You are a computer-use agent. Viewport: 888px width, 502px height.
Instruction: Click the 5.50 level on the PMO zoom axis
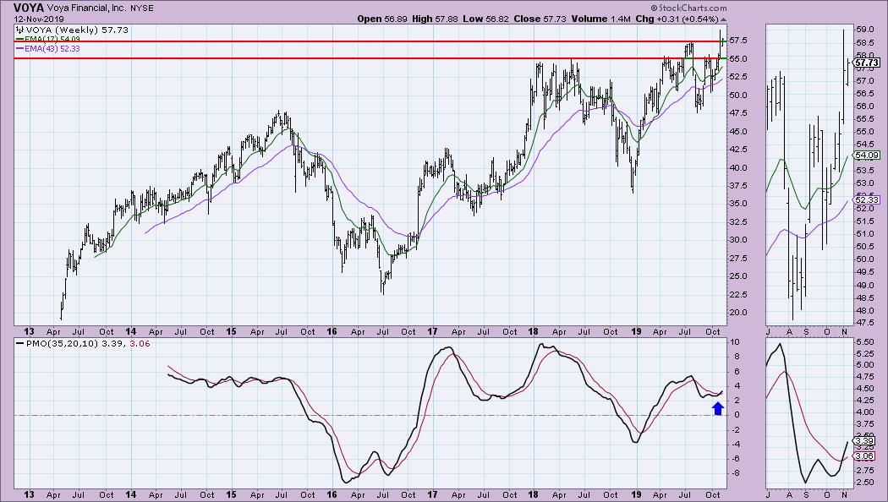point(865,342)
